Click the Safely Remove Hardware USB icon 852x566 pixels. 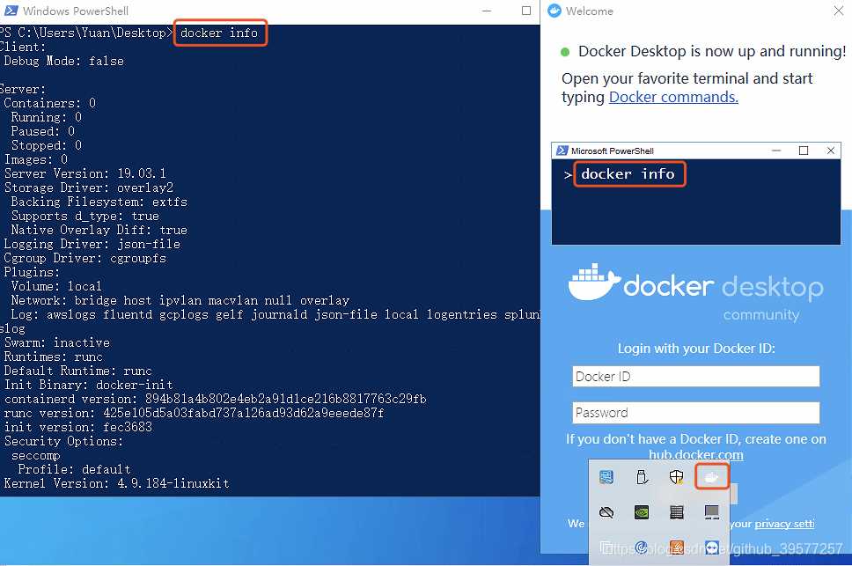pos(641,477)
